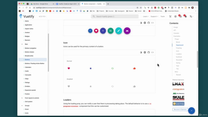Click the teal list floating button
The image size is (208, 117).
click(x=110, y=31)
